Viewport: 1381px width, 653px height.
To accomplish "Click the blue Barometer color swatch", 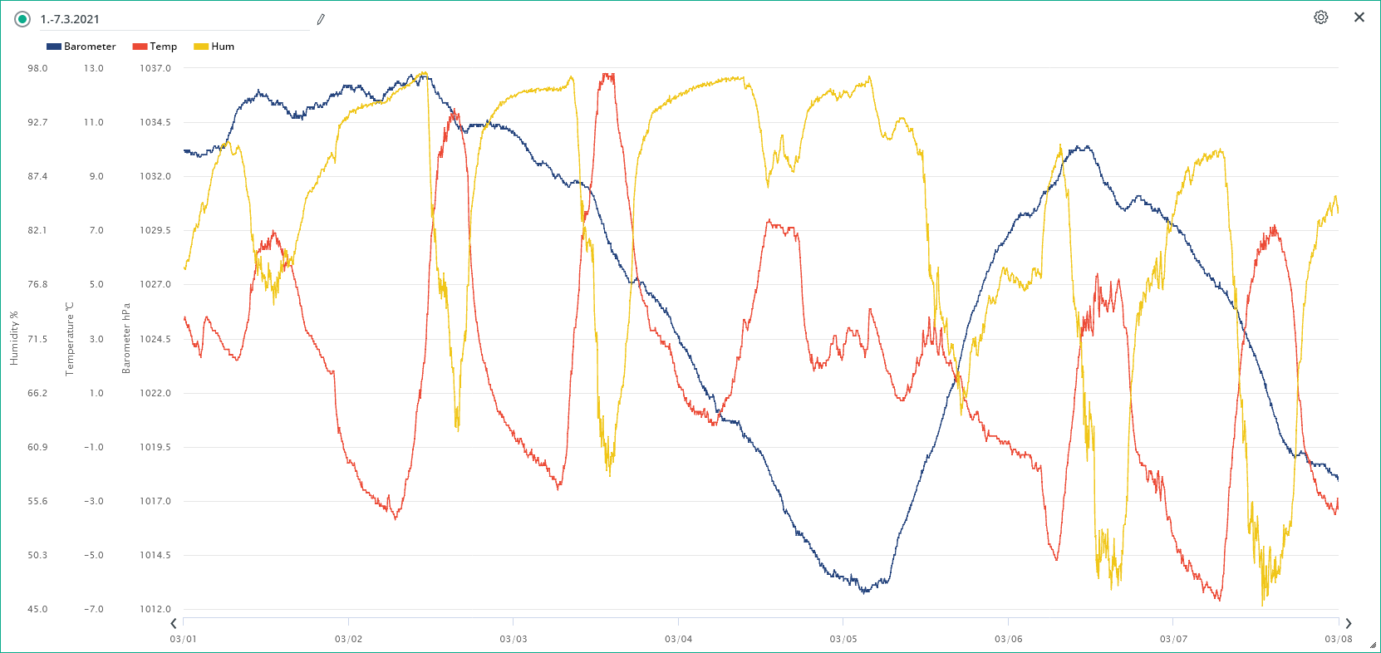I will pos(54,47).
